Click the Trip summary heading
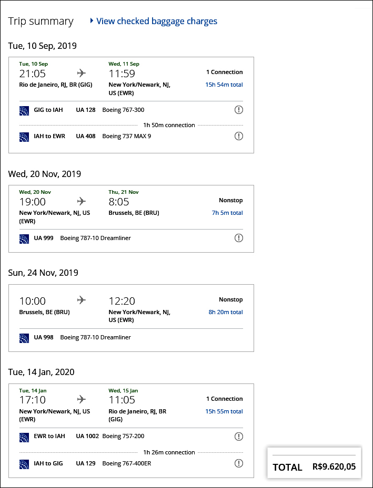The height and width of the screenshot is (488, 373). click(x=41, y=21)
